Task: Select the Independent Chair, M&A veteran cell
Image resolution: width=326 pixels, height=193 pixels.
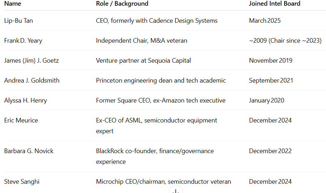Action: click(142, 41)
